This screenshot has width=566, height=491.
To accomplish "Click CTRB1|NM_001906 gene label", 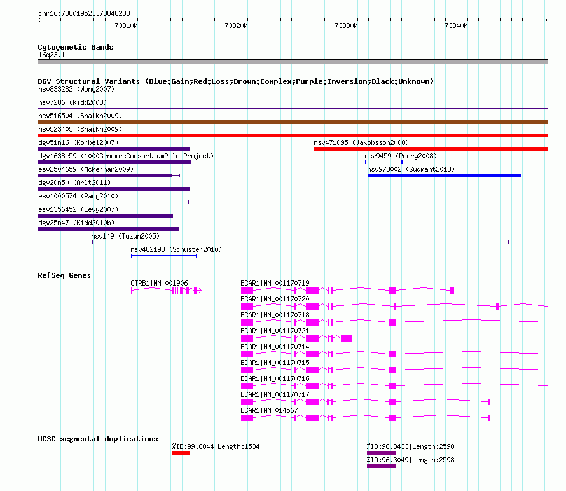I will (x=159, y=283).
